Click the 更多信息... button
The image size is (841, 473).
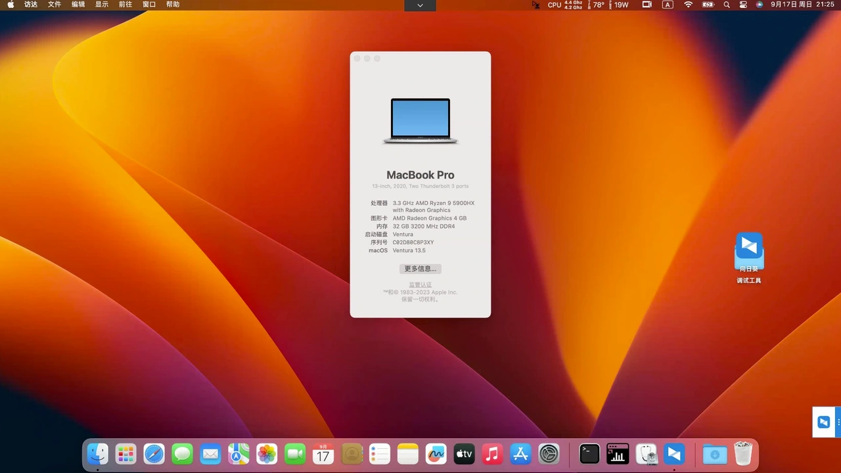click(x=420, y=269)
